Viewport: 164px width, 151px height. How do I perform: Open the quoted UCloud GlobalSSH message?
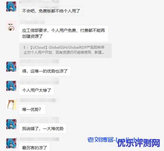pyautogui.click(x=65, y=50)
